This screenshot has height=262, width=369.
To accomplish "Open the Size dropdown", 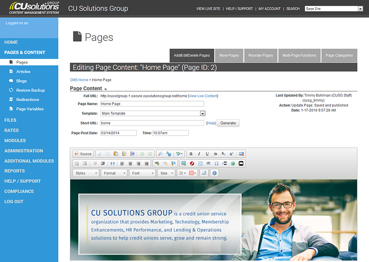I will [x=166, y=173].
